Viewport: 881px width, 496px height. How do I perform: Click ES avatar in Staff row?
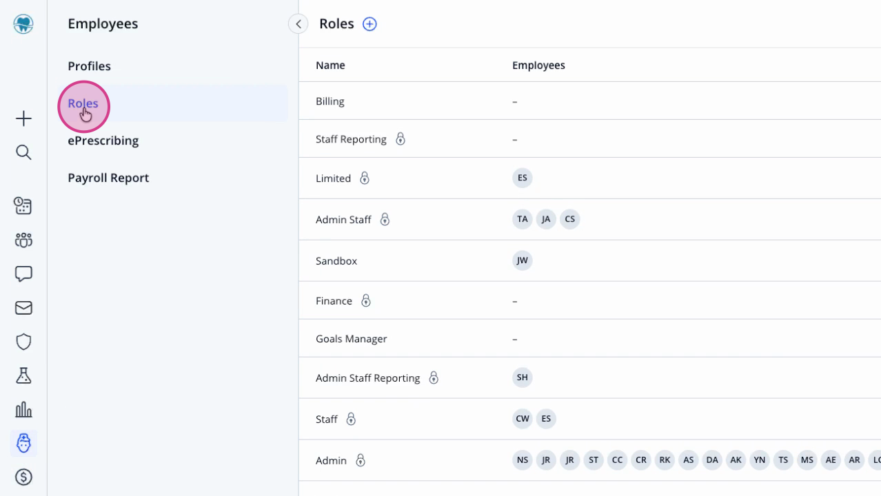pyautogui.click(x=546, y=419)
